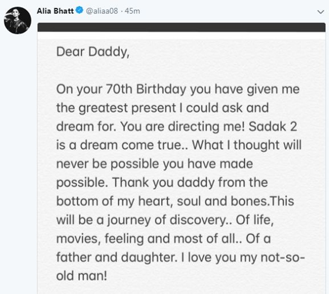Click 'You are directing me!' sentence
The image size is (329, 294).
click(183, 127)
